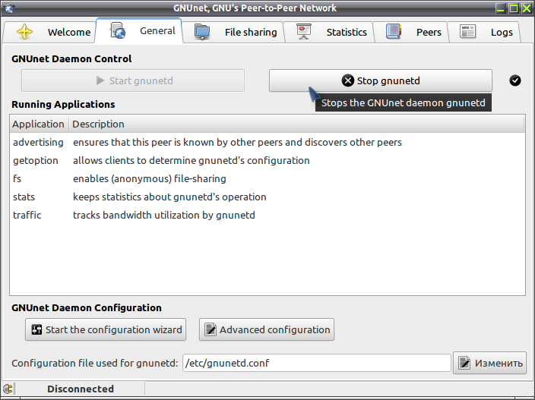Click the monitor icon on File sharing tab
Screen dimensions: 535x400
click(x=202, y=32)
